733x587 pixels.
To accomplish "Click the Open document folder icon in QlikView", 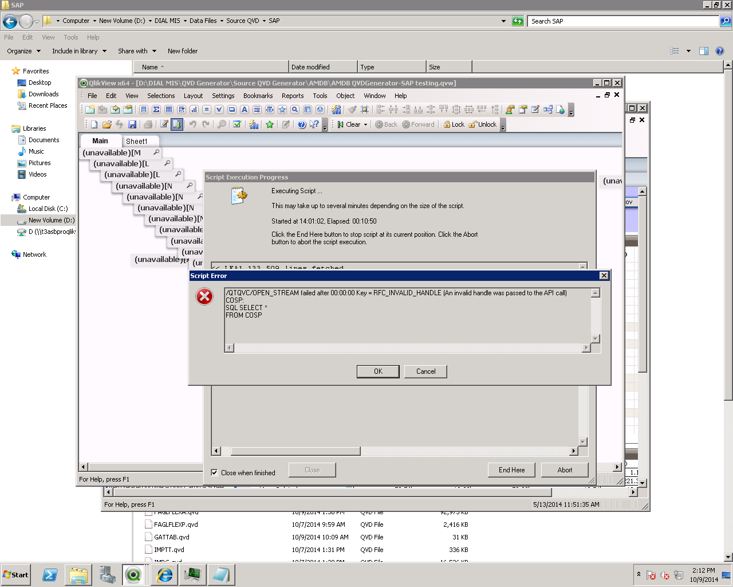I will click(107, 124).
